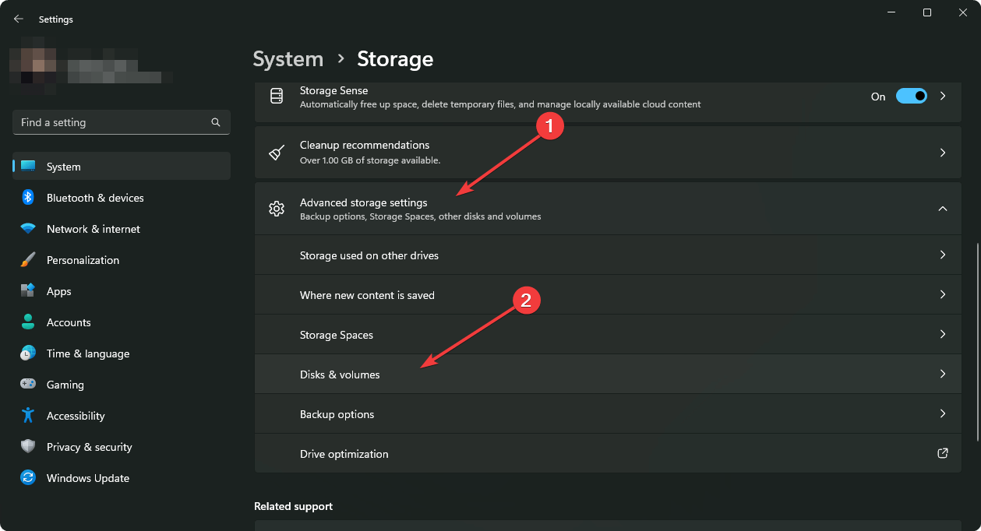Open Storage used on other drives chevron

[x=943, y=255]
